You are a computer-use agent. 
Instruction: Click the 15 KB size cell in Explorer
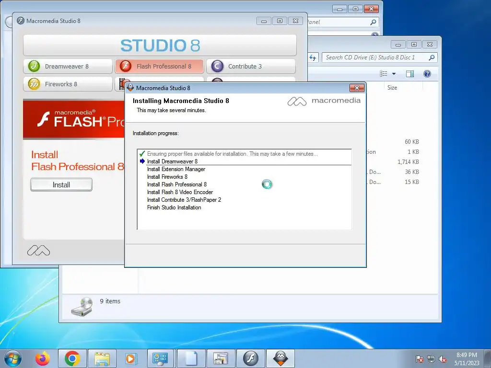411,182
